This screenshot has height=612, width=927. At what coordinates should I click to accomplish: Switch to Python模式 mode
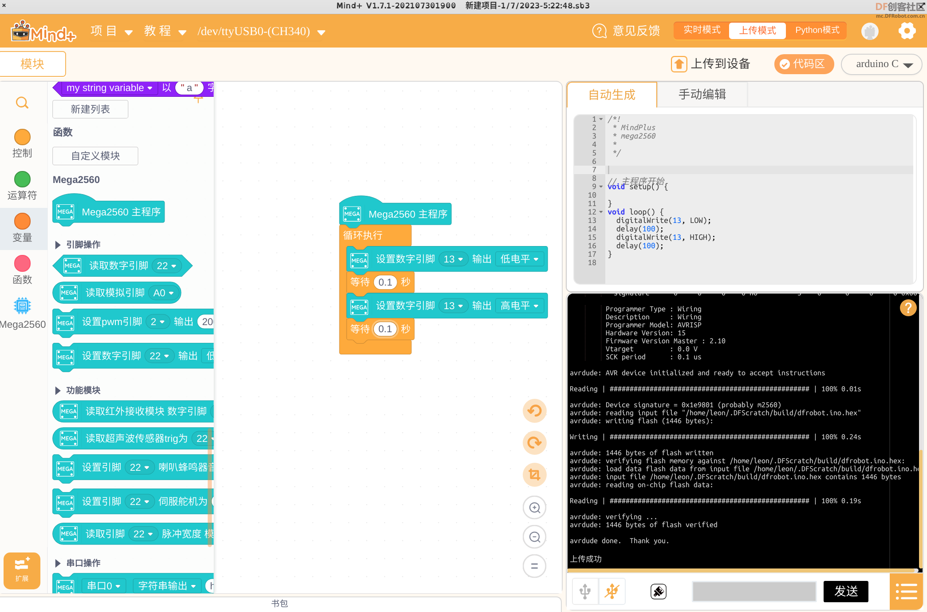817,30
